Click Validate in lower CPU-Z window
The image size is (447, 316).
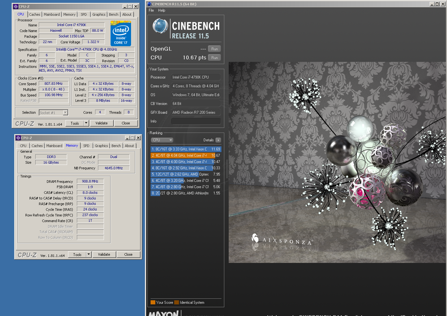104,254
